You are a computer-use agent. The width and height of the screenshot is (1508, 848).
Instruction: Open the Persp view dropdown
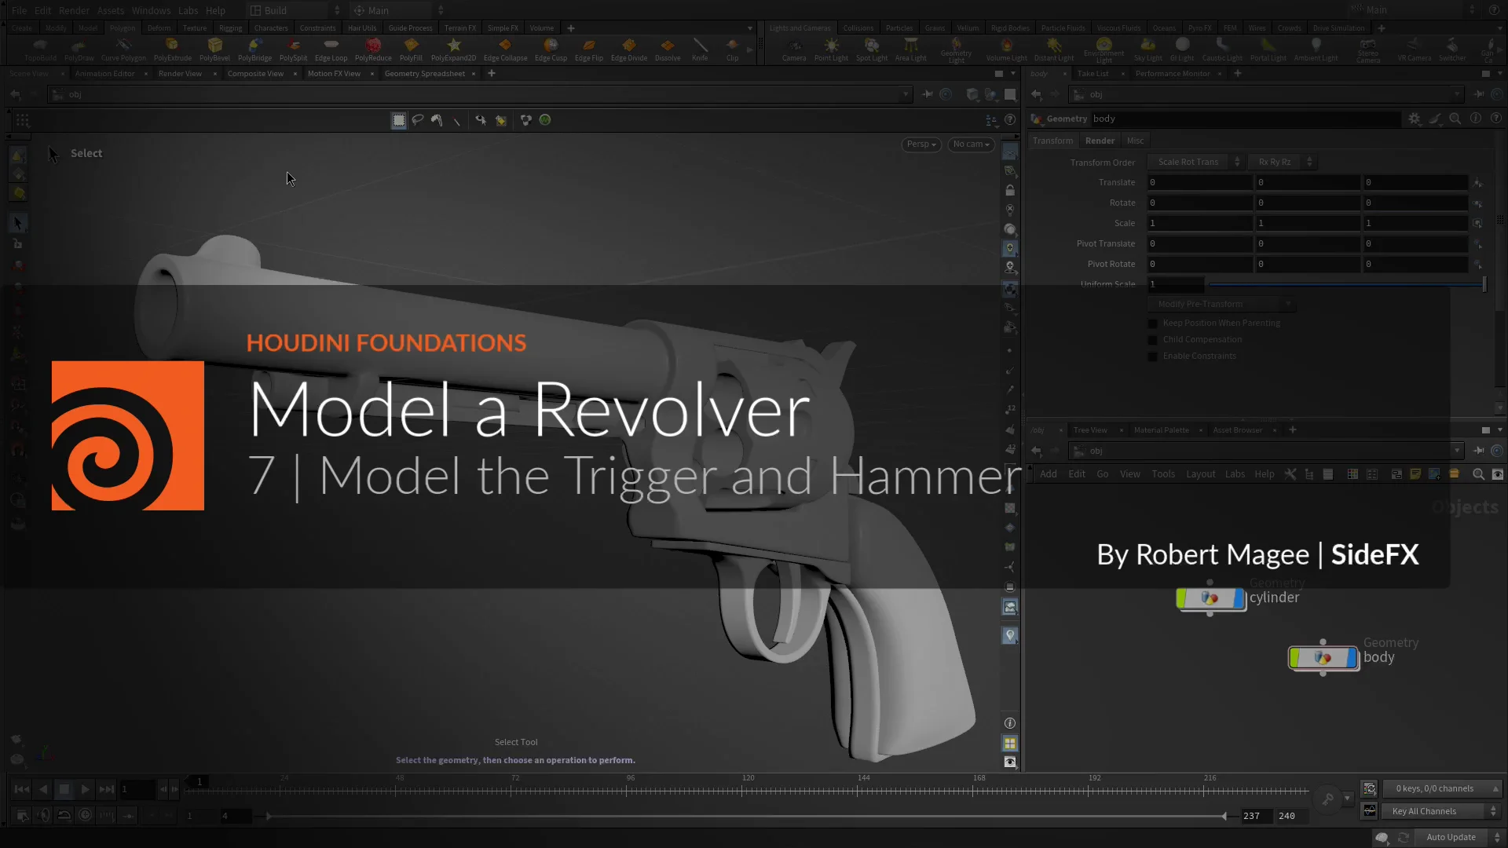[921, 144]
